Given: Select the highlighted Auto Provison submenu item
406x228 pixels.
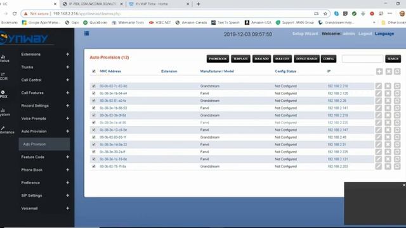Looking at the screenshot, I should coord(44,144).
